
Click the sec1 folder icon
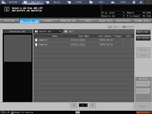pos(66,31)
